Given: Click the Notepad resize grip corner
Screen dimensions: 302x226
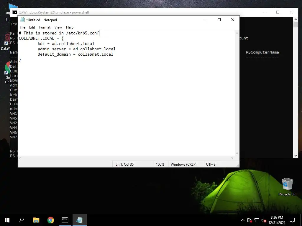Looking at the screenshot, I should (x=238, y=166).
